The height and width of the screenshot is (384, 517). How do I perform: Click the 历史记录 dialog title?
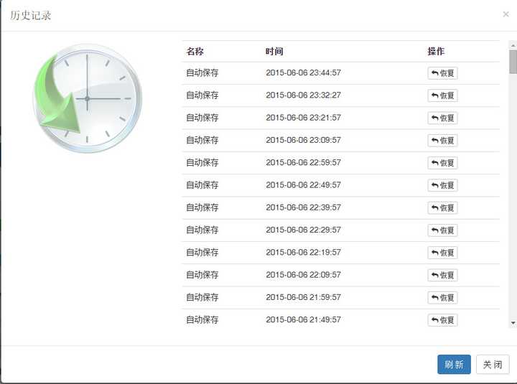(30, 15)
